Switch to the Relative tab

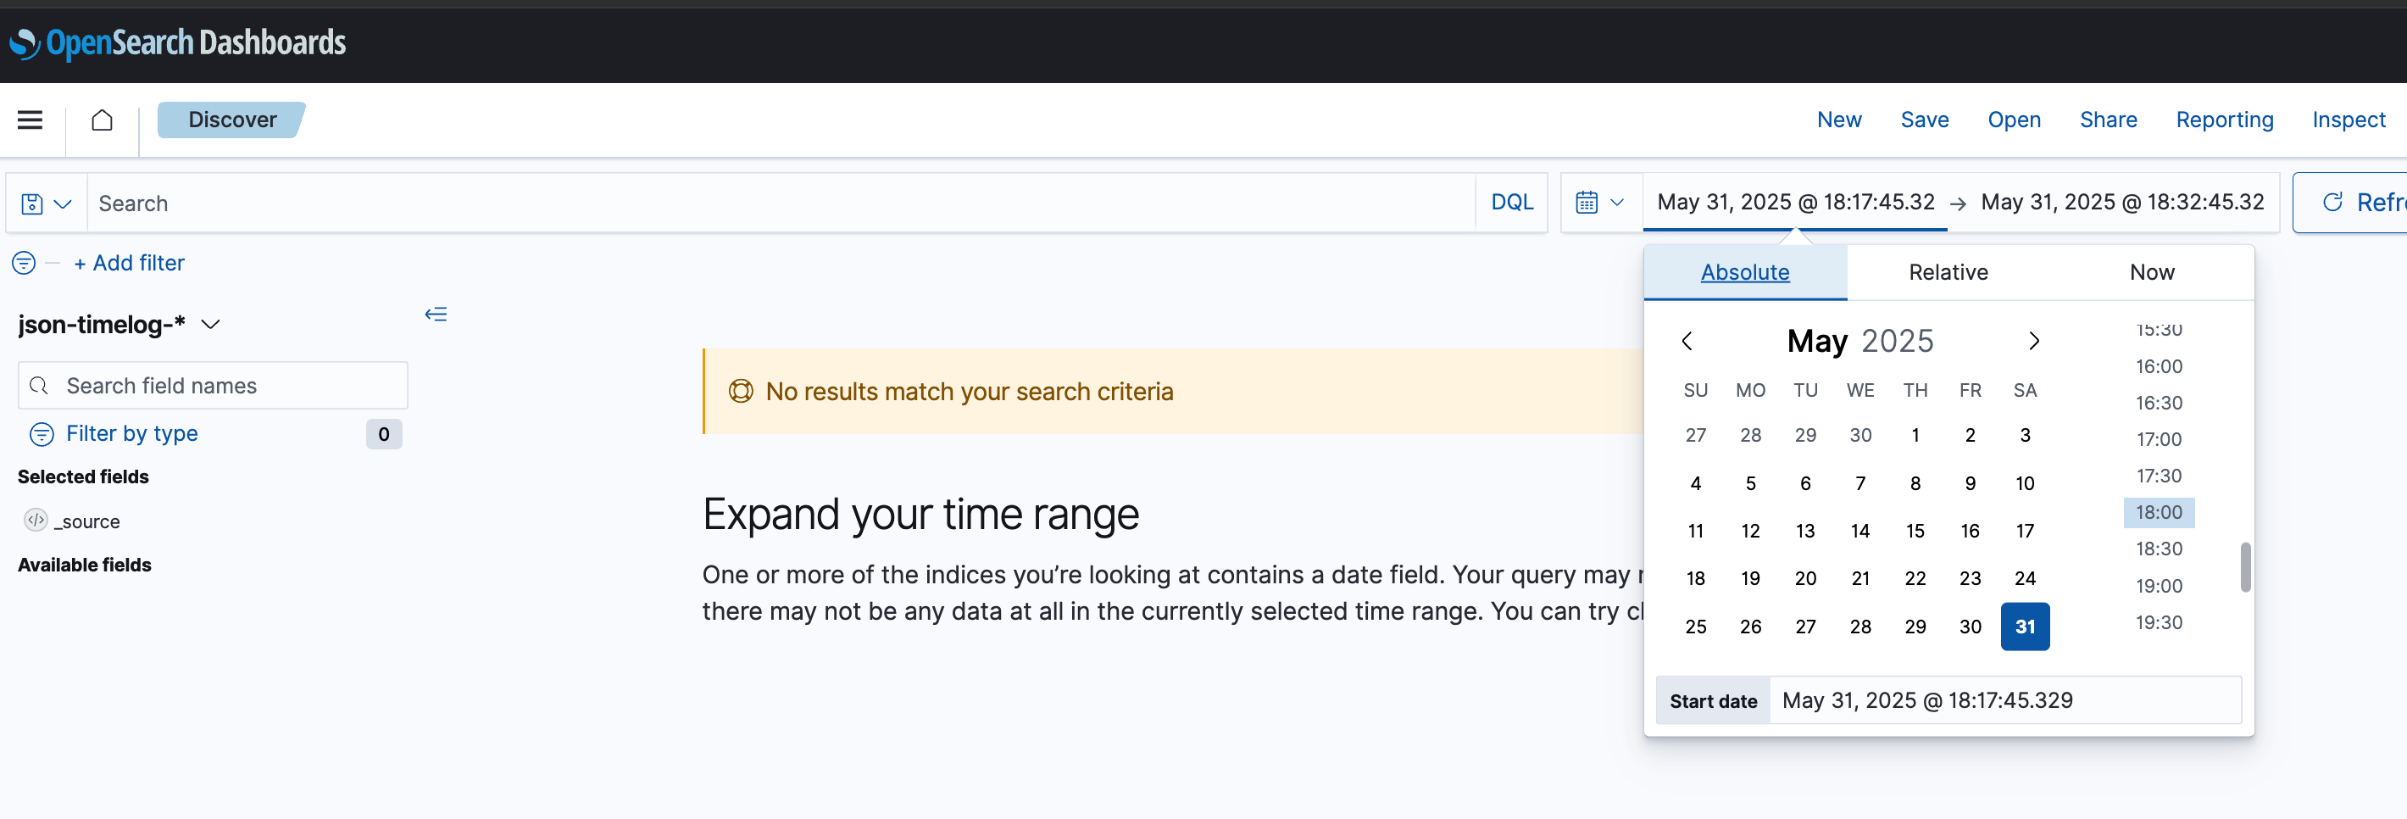point(1948,273)
